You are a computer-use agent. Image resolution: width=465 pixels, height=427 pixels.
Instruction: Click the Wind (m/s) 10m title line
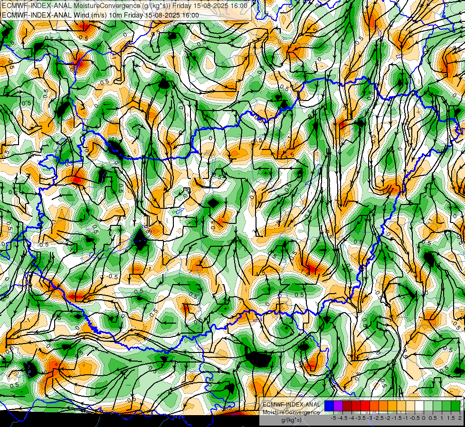click(100, 15)
